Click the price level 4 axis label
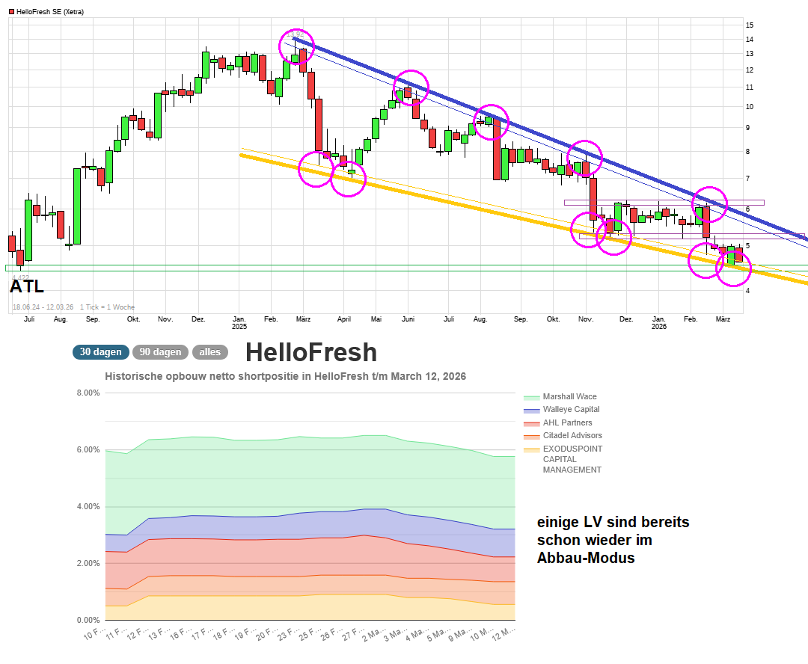808x664 pixels. (x=747, y=291)
